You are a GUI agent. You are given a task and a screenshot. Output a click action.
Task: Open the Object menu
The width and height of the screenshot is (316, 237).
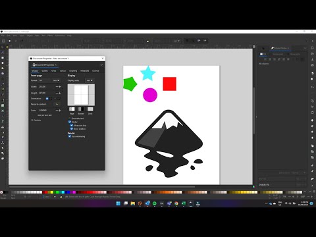[30, 36]
